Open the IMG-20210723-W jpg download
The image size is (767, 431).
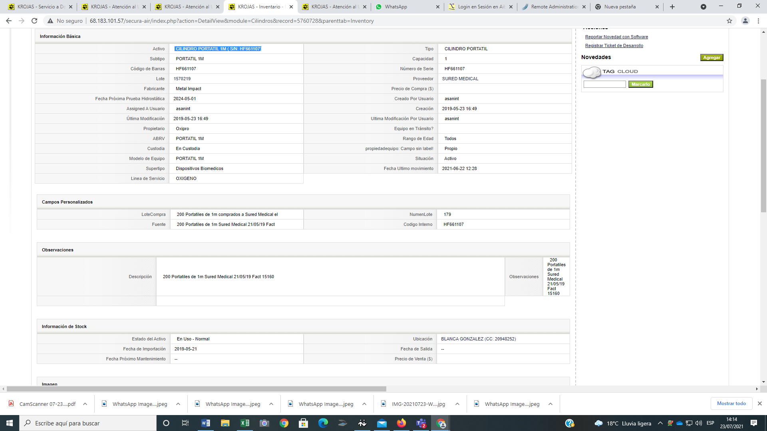click(413, 404)
